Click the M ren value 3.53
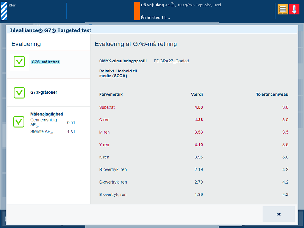This screenshot has height=228, width=304. [198, 132]
